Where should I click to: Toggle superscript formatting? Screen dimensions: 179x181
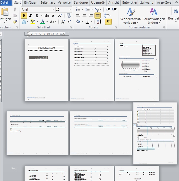(60, 16)
